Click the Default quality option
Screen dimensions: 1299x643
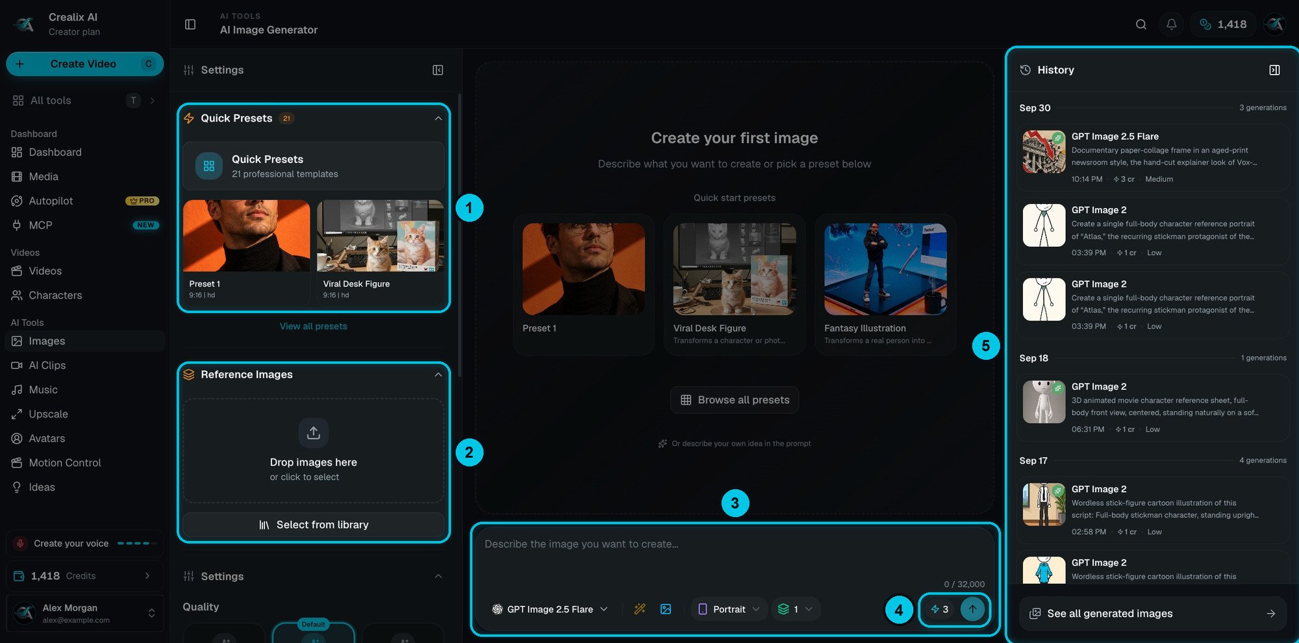pos(313,633)
